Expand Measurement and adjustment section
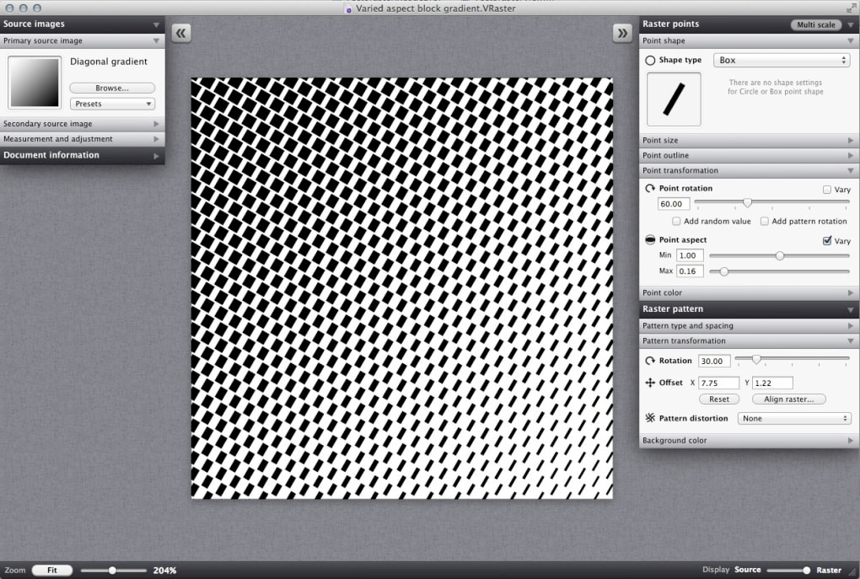Screen dimensions: 860x579 156,139
